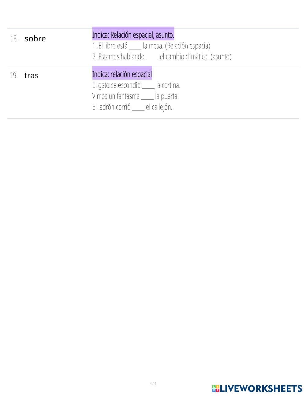Click the "(Relación espacia)" hint text
Viewport: 306px width, 396px height.
[188, 46]
